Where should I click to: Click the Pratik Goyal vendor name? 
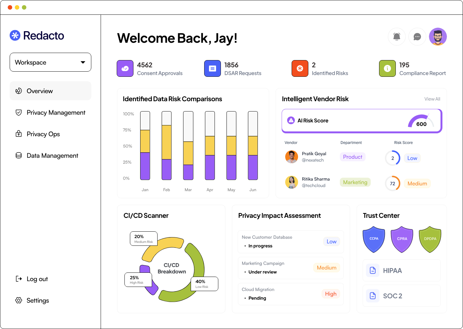coord(314,154)
